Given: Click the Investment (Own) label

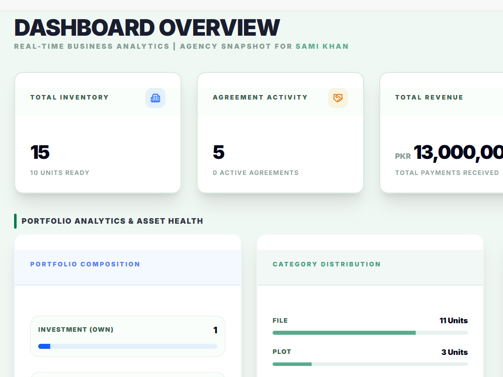Looking at the screenshot, I should pyautogui.click(x=76, y=330).
